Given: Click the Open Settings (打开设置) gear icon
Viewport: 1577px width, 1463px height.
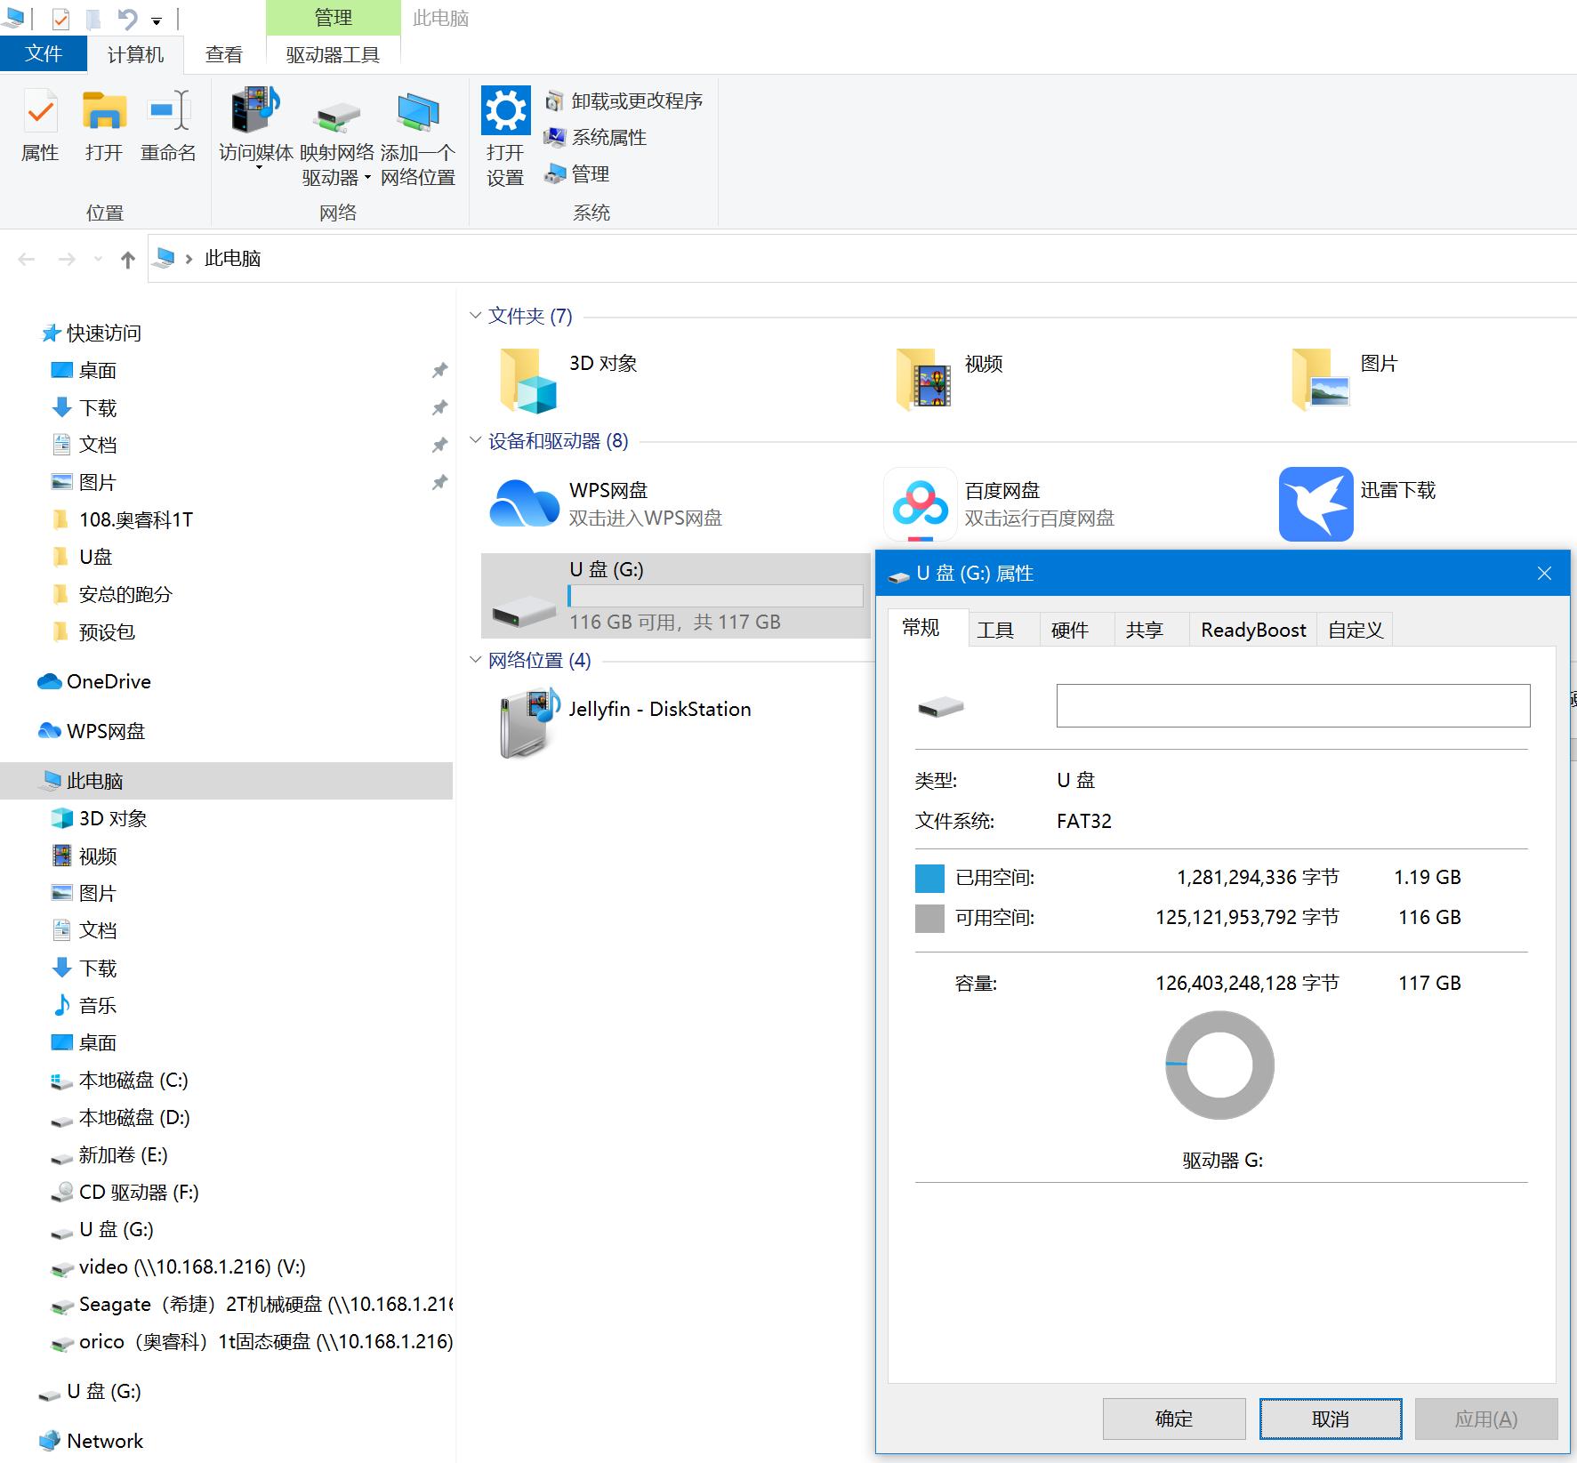Looking at the screenshot, I should 505,110.
